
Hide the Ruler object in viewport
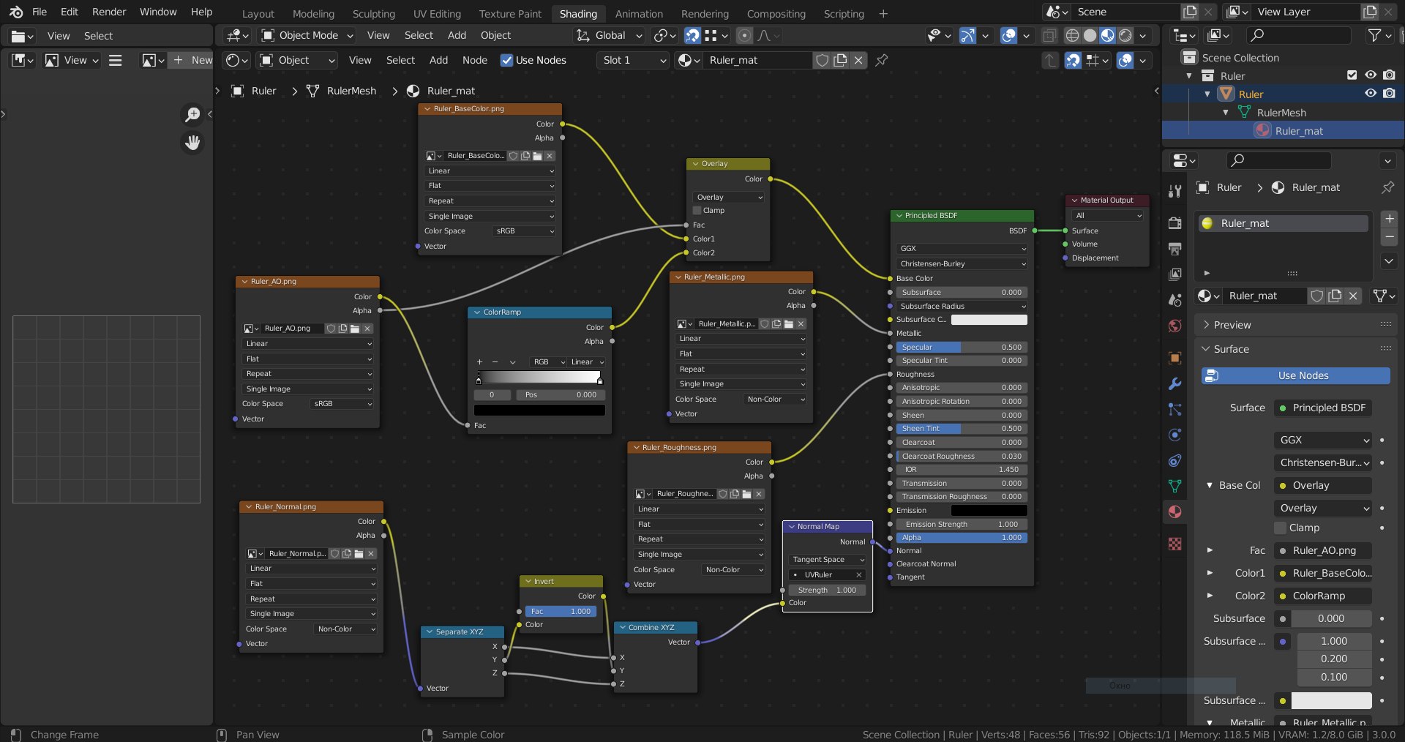click(x=1371, y=94)
